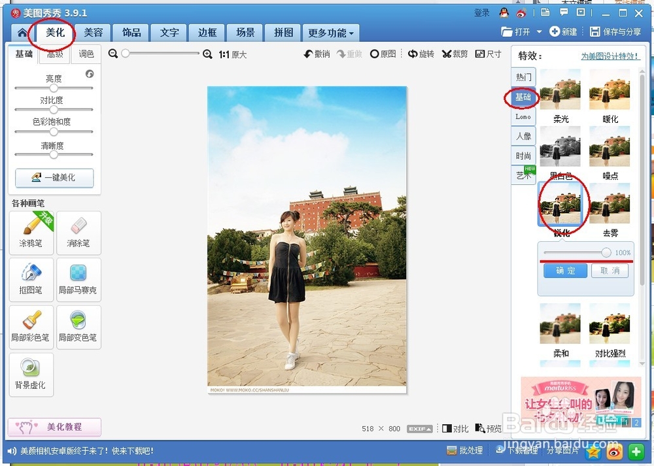This screenshot has width=654, height=466.
Task: Select the 局部变色笔 recolor brush tool
Action: [78, 327]
